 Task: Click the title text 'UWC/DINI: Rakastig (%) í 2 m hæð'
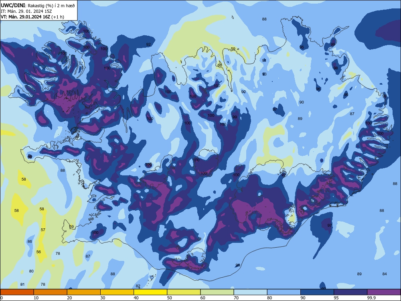38,6
